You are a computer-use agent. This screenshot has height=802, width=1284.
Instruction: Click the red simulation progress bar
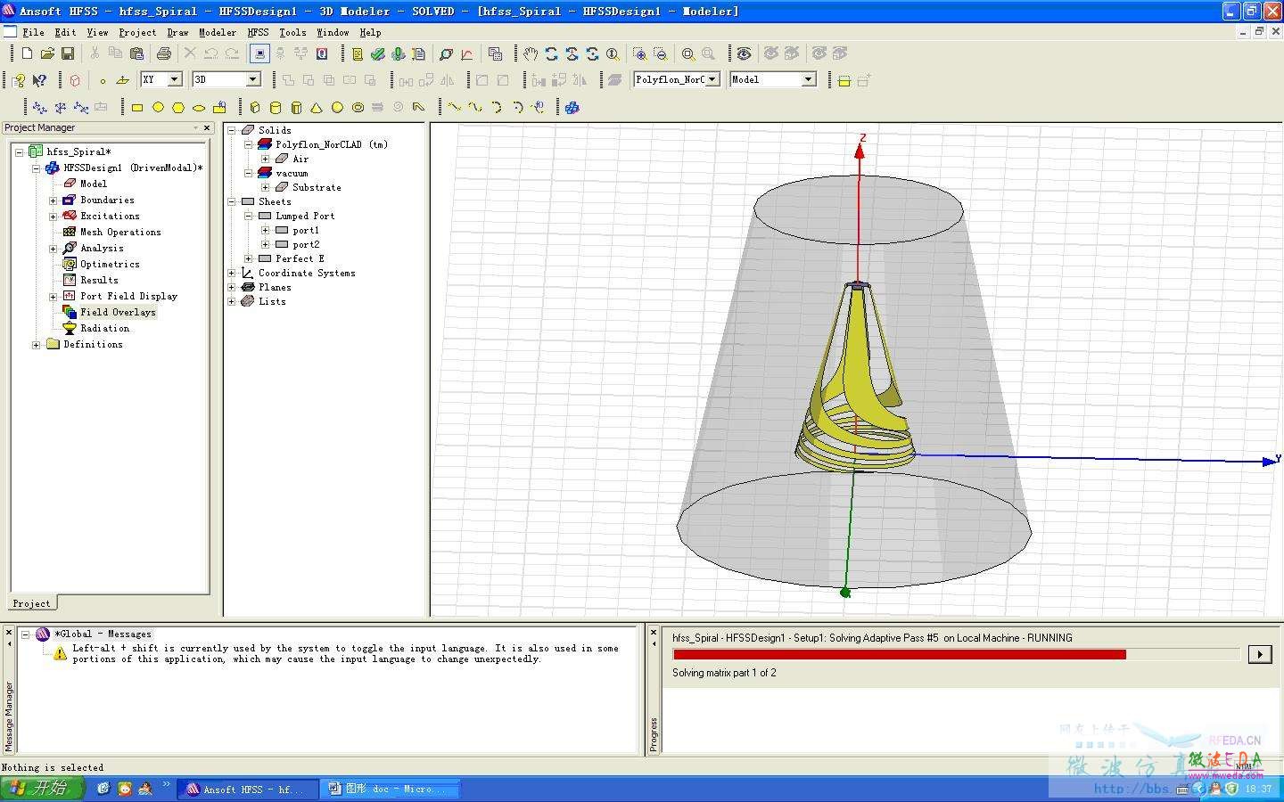click(900, 654)
